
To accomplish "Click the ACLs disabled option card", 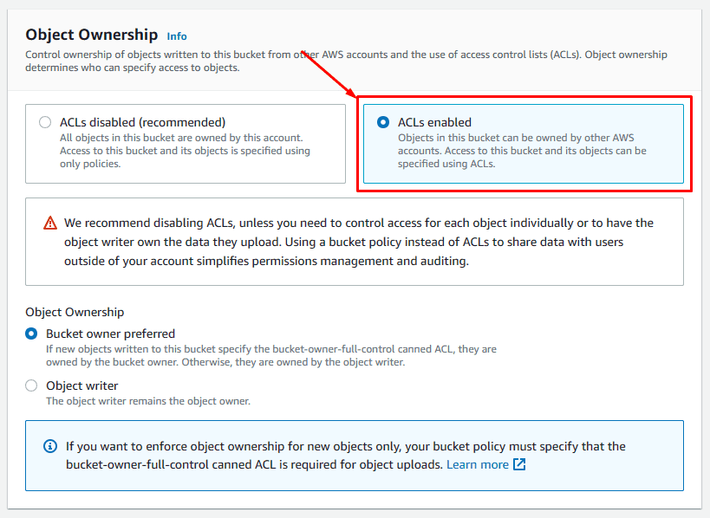I will (186, 143).
